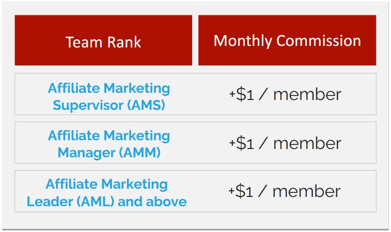Click the word Team in header
Image resolution: width=391 pixels, height=232 pixels.
coord(84,42)
